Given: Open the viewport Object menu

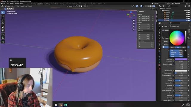Looking at the screenshot, I should click(30, 6).
